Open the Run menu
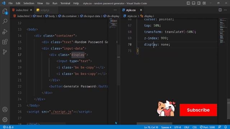 pyautogui.click(x=55, y=3)
